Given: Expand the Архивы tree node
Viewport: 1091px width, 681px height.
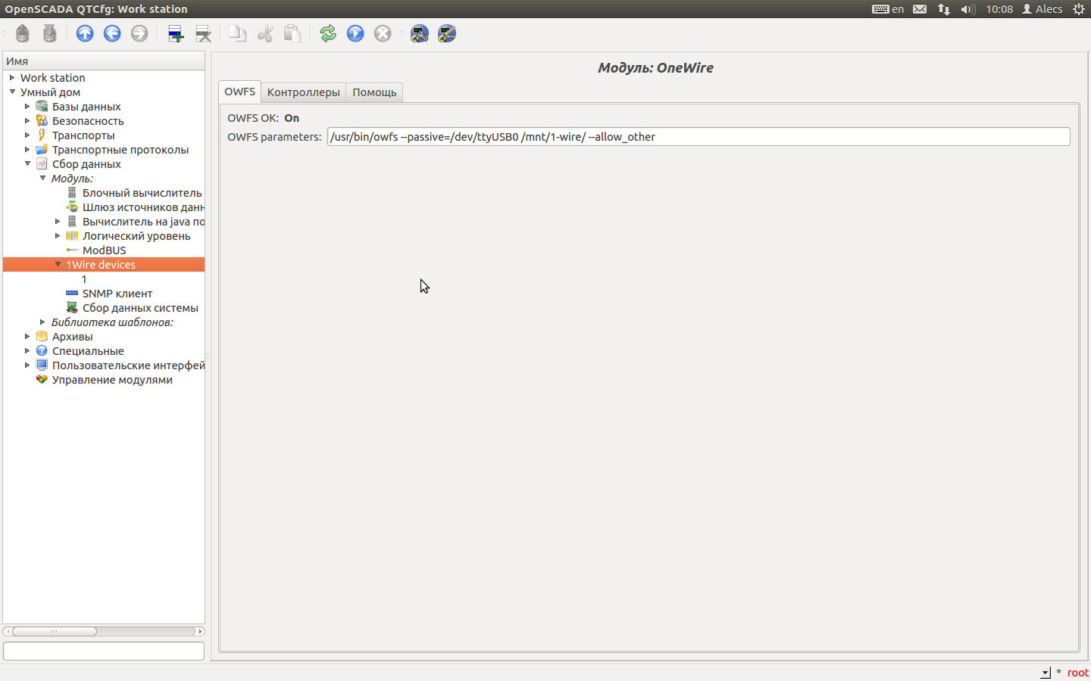Looking at the screenshot, I should click(27, 337).
